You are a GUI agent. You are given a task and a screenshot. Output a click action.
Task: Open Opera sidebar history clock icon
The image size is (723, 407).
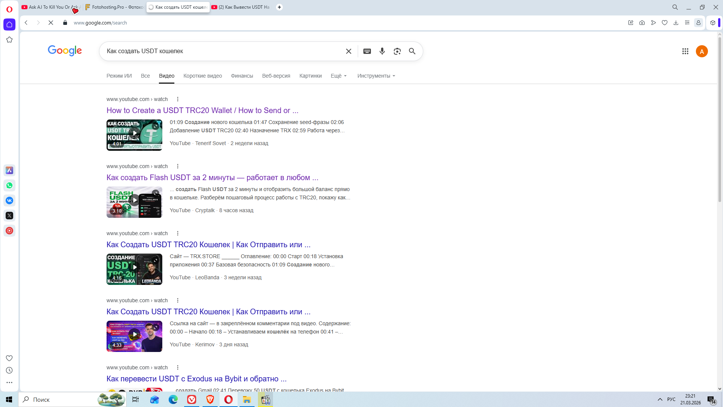9,370
